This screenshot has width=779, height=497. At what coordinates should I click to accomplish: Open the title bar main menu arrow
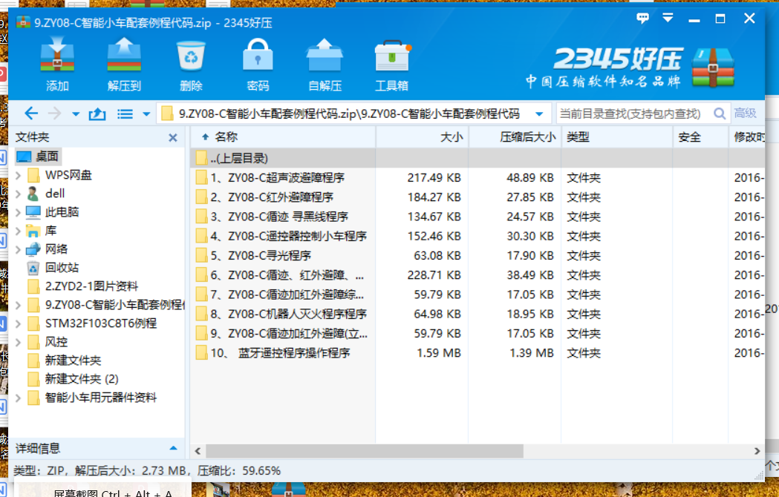[668, 19]
